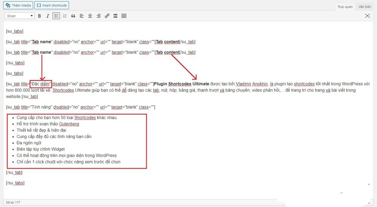
Task: Click bullet "Thiết kế rất đẹp & hiện đại"
Action: tap(42, 130)
